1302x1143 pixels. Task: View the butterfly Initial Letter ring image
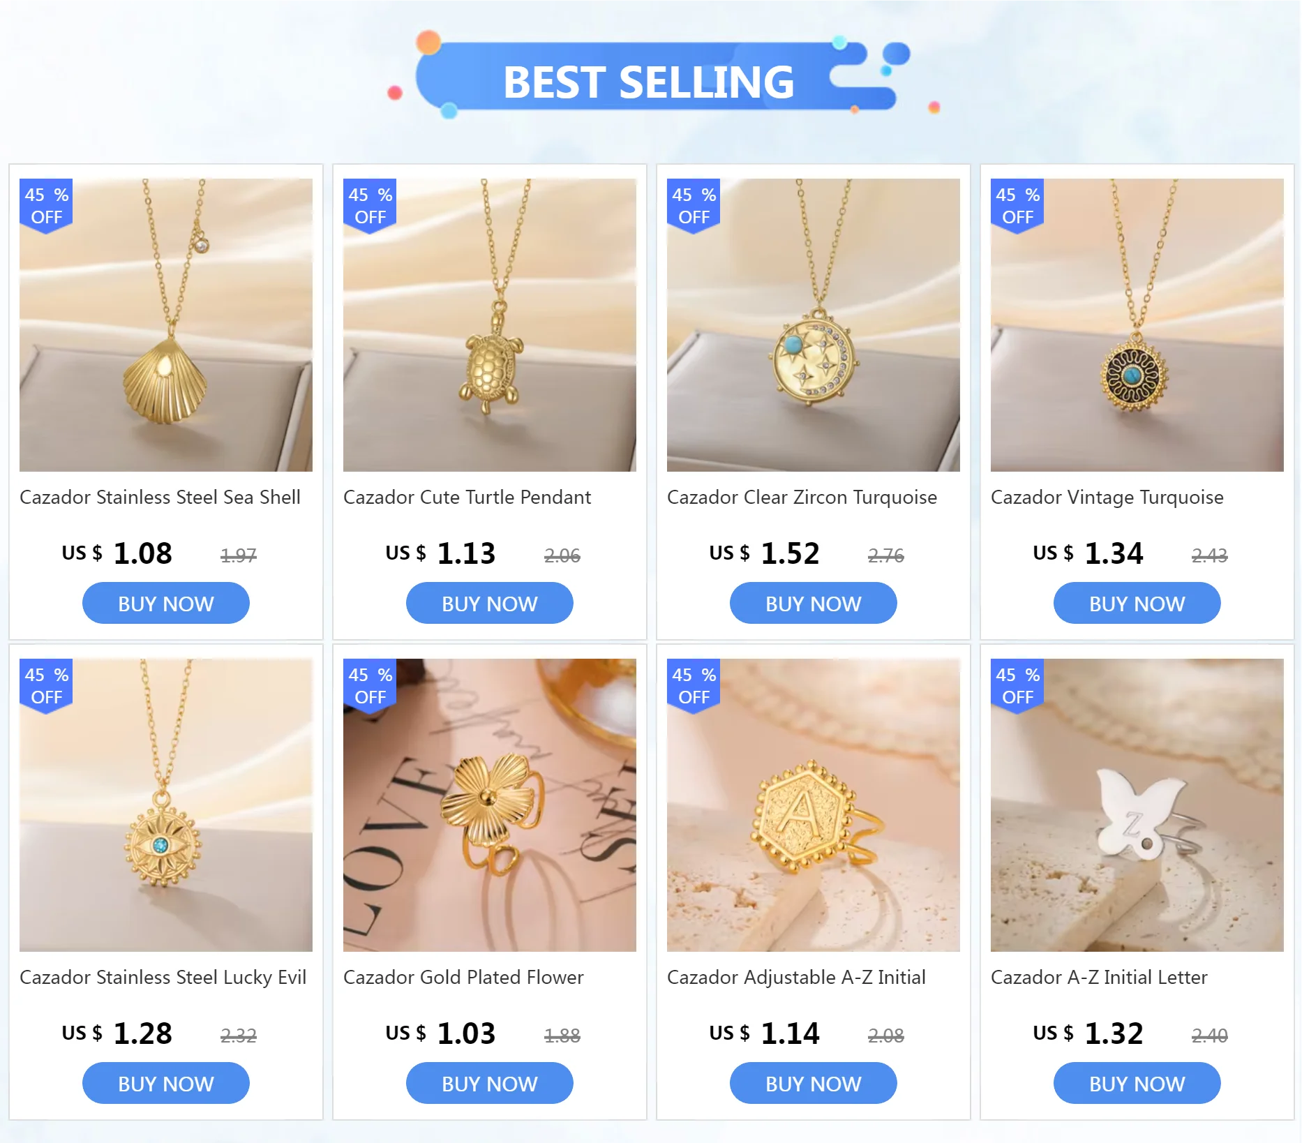tap(1137, 805)
